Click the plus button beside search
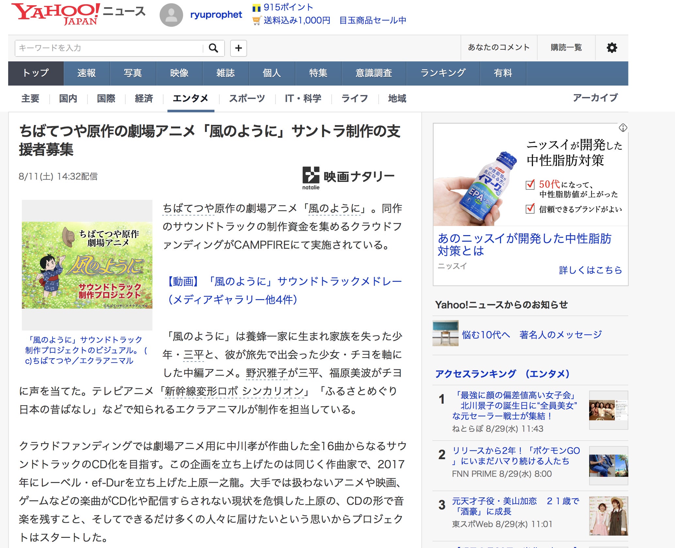The width and height of the screenshot is (675, 548). 239,48
